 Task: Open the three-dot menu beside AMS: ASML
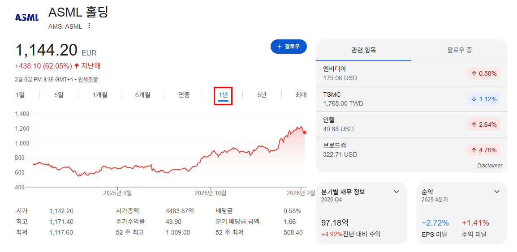[89, 26]
